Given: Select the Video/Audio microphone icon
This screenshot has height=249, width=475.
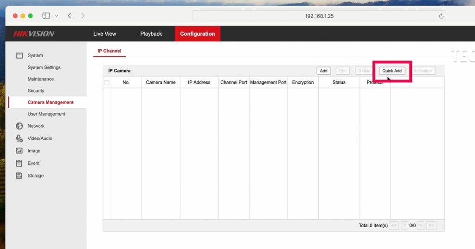Looking at the screenshot, I should click(19, 138).
